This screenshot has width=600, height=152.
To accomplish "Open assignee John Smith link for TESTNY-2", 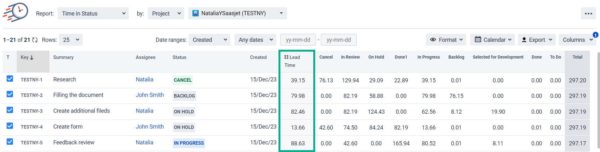I will click(150, 95).
